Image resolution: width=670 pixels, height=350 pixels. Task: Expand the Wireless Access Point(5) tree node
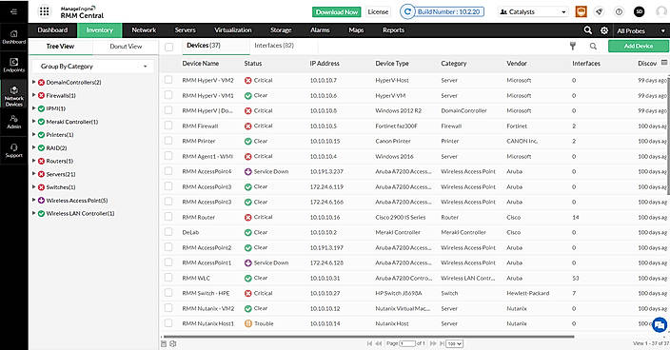point(33,200)
